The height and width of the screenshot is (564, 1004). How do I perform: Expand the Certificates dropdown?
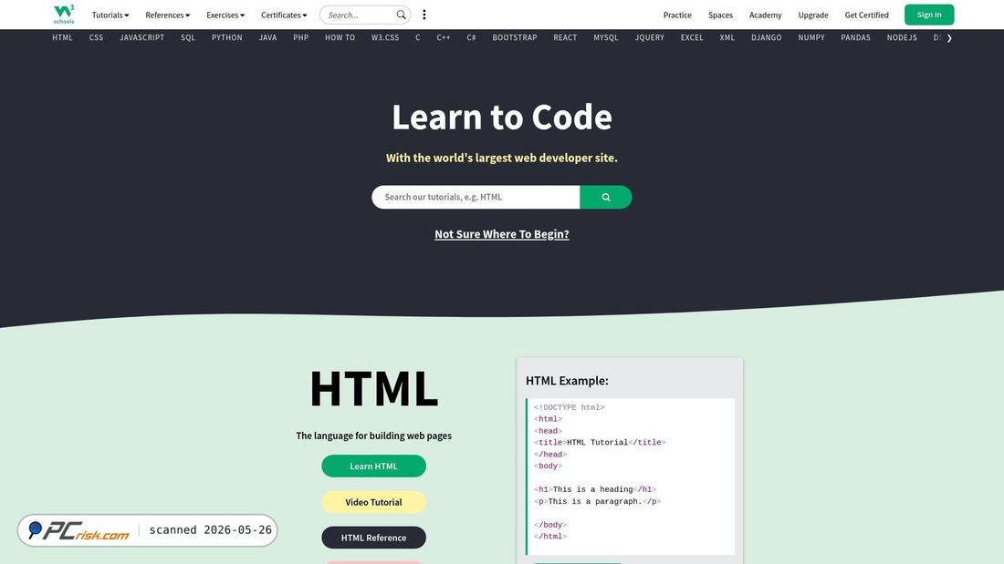click(284, 15)
